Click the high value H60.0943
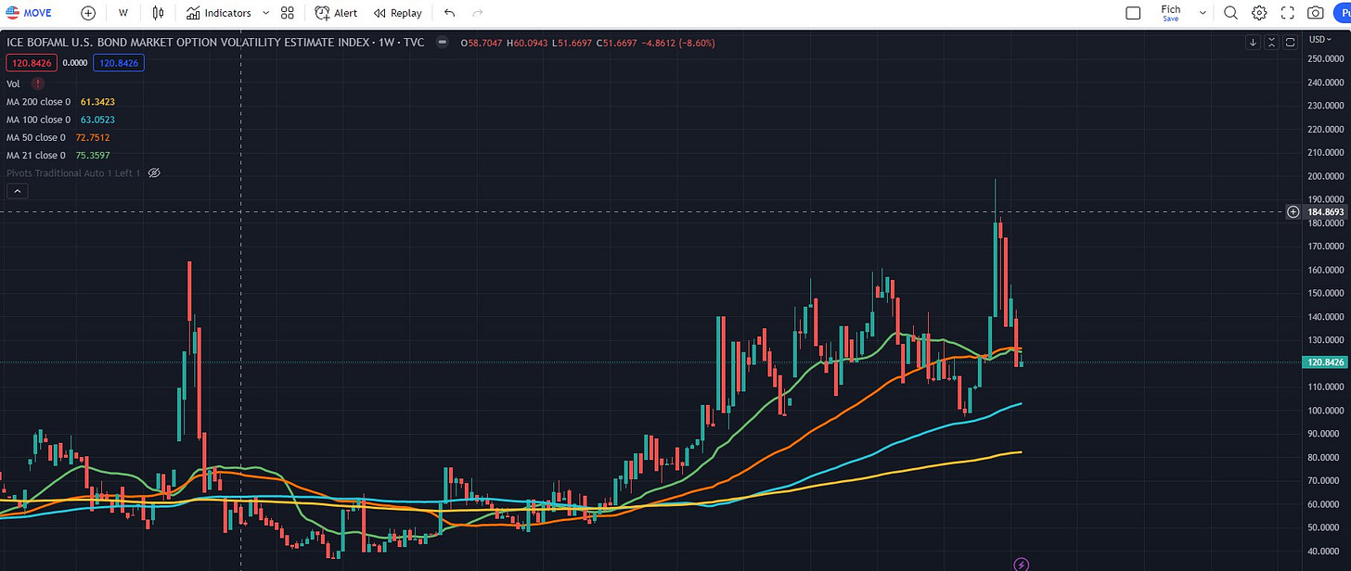1351x571 pixels. [x=528, y=42]
